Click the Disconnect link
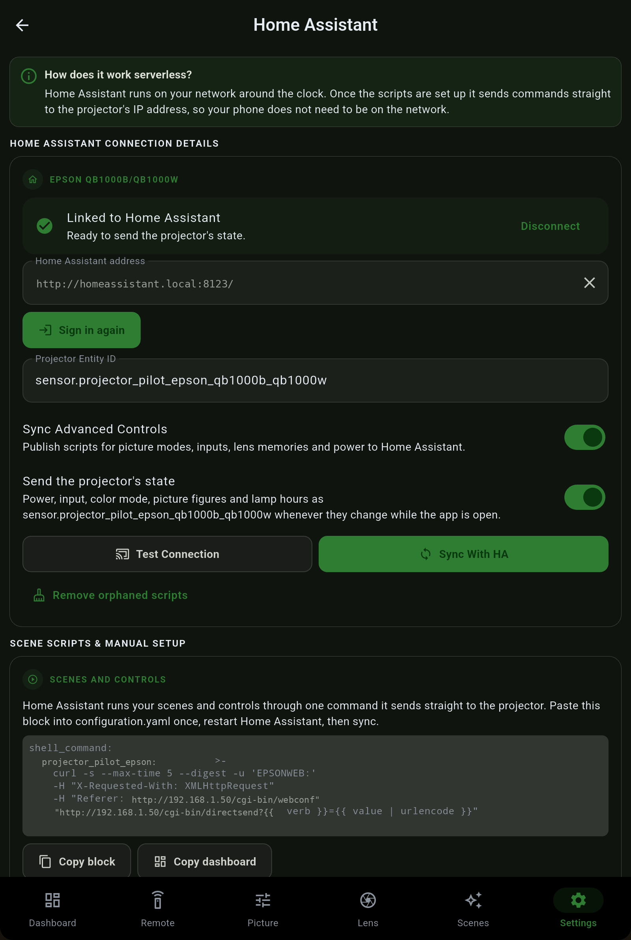631x940 pixels. [x=550, y=226]
